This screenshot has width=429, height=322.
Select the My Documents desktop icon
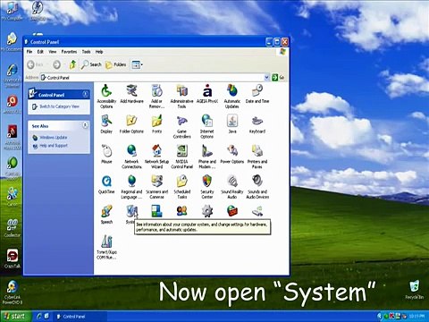point(12,42)
